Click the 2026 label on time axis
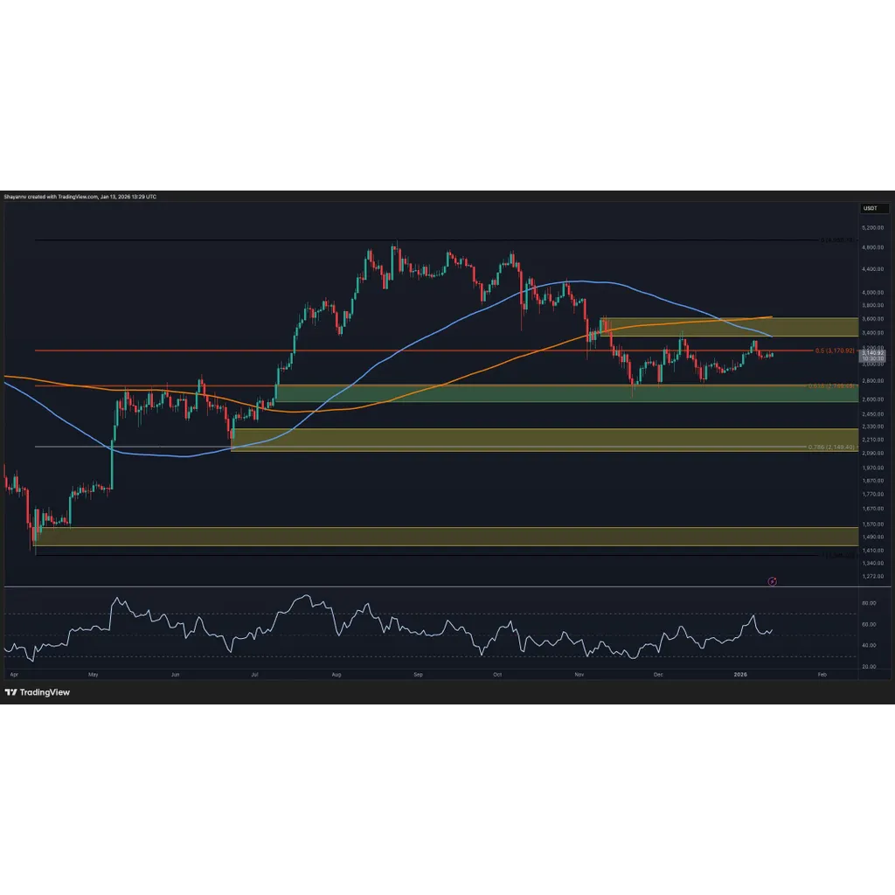This screenshot has width=895, height=895. click(x=739, y=675)
